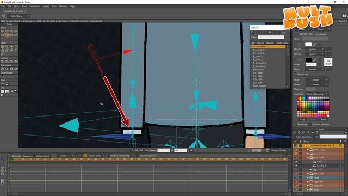Select the Eyedropper tool under Layer tools

tap(2, 54)
